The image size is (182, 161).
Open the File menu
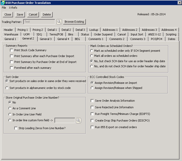click(4, 8)
